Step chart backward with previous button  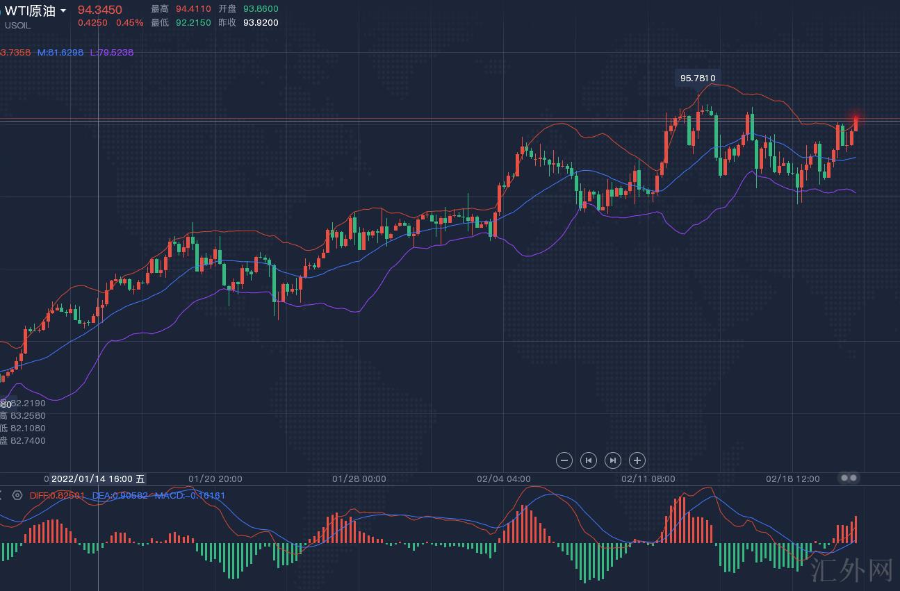(589, 460)
